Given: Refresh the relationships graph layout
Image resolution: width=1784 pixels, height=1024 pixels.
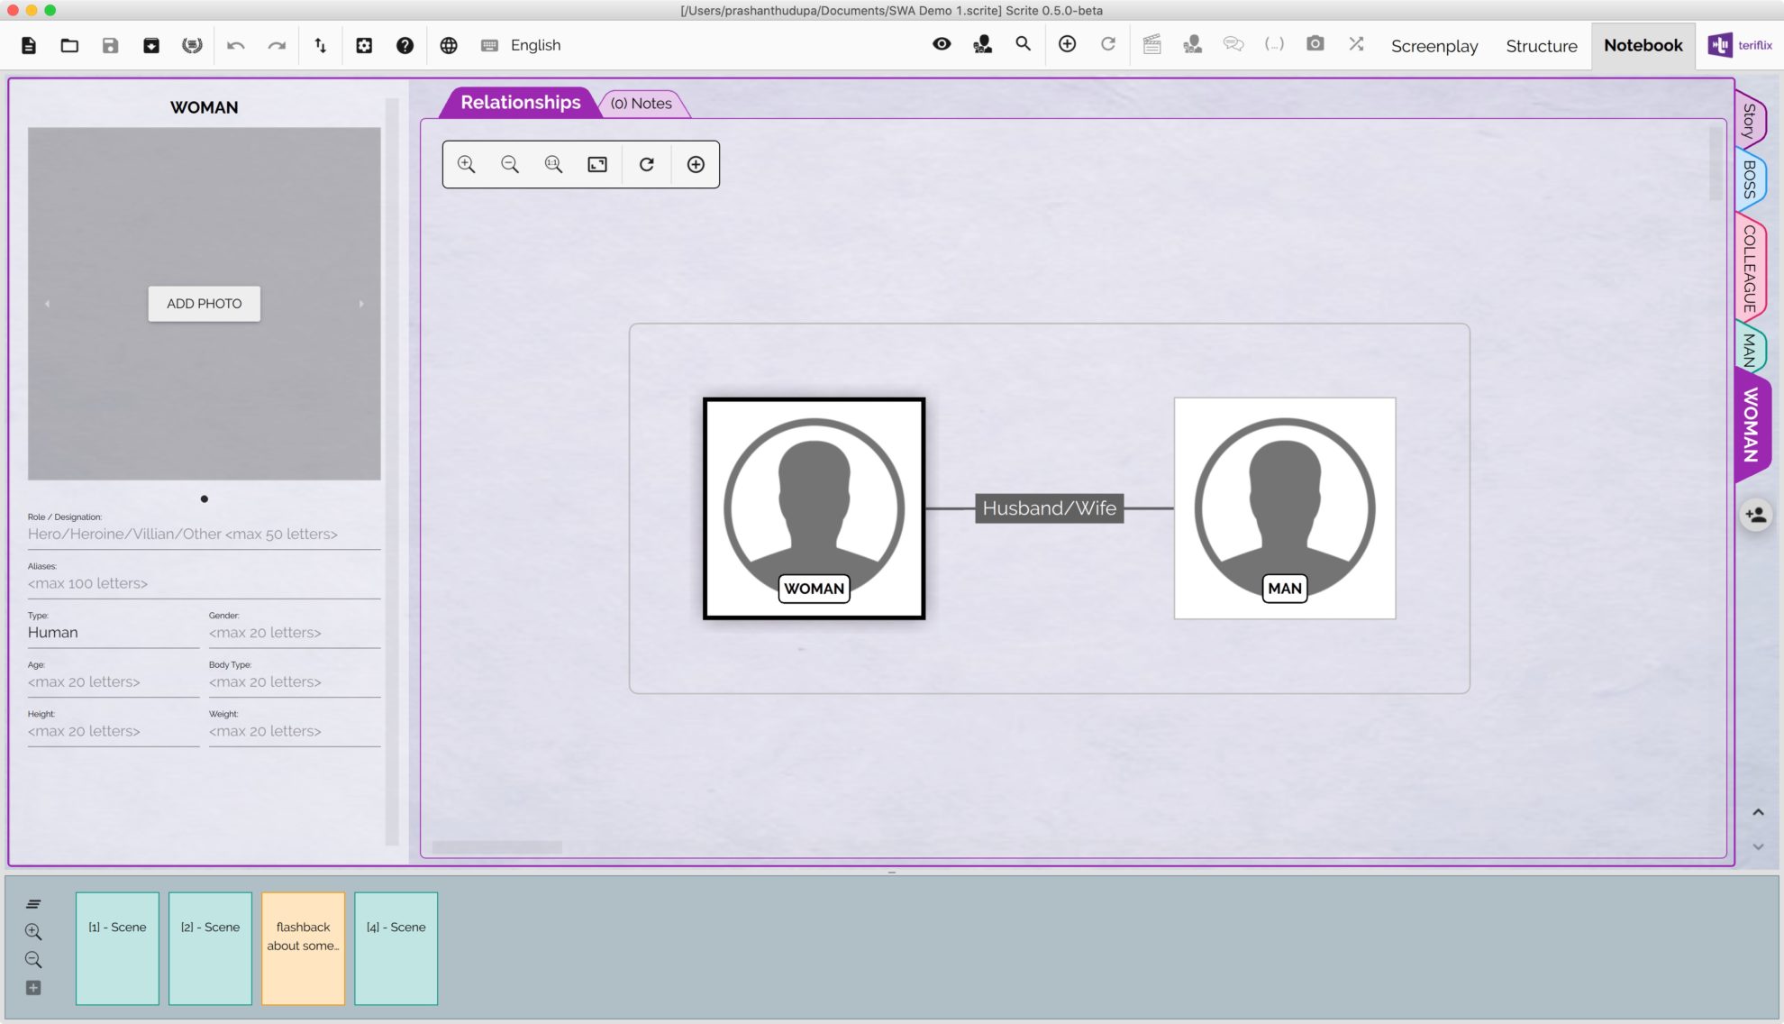Looking at the screenshot, I should 646,164.
